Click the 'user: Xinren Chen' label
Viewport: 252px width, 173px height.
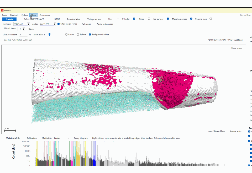click(217, 131)
